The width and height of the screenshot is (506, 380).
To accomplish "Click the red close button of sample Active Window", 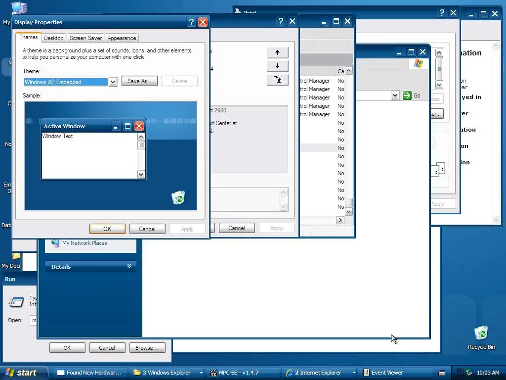I will click(x=139, y=126).
